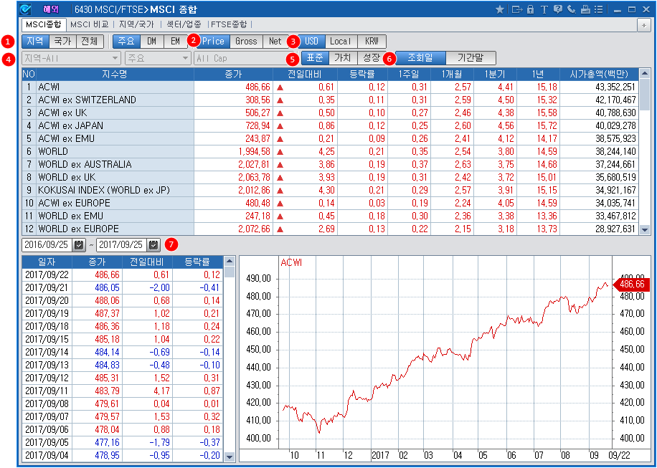Select the 주요 market toggle button

pyautogui.click(x=126, y=42)
